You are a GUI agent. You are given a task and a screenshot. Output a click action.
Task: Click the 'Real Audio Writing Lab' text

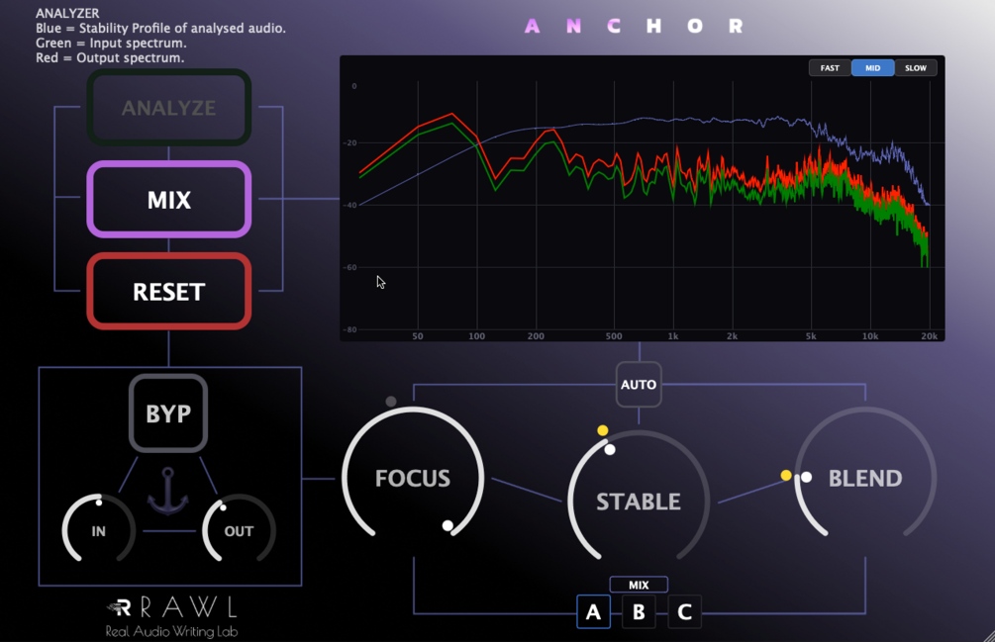(171, 631)
